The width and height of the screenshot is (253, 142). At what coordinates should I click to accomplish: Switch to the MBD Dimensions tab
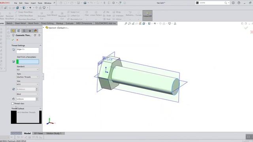click(x=84, y=23)
